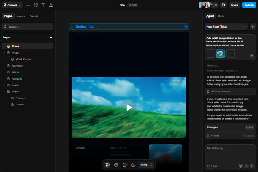Click the 1200 breakpoint width value
The image size is (258, 172).
(91, 27)
